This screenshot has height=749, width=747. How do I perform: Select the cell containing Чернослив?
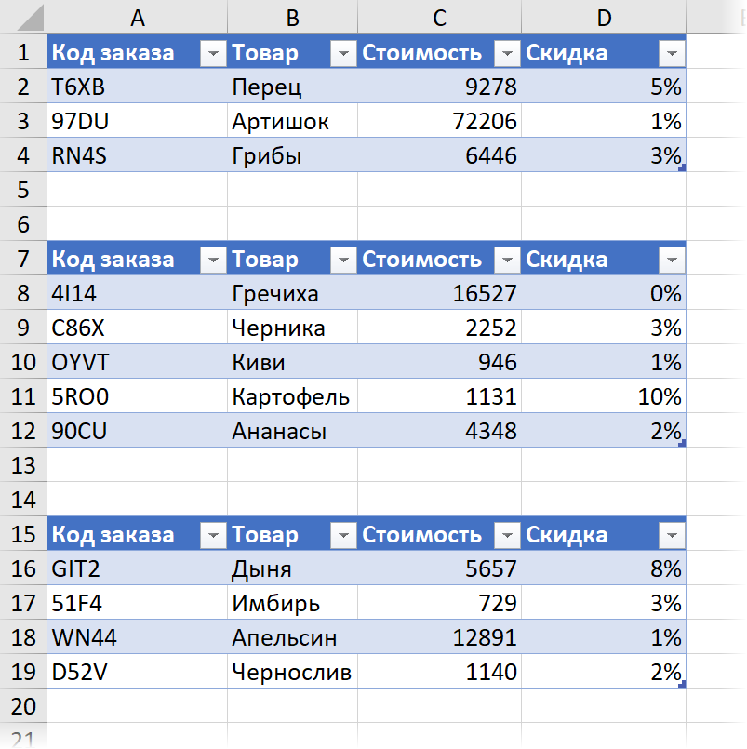point(293,672)
